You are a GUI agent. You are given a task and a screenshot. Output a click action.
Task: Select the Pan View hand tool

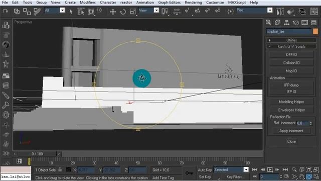pyautogui.click(x=301, y=176)
